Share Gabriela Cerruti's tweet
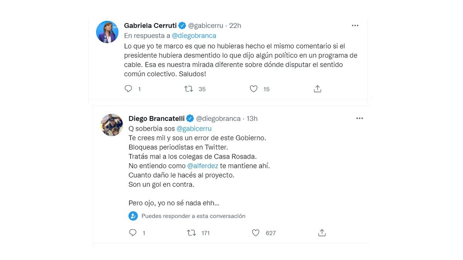The image size is (463, 260). [x=318, y=89]
